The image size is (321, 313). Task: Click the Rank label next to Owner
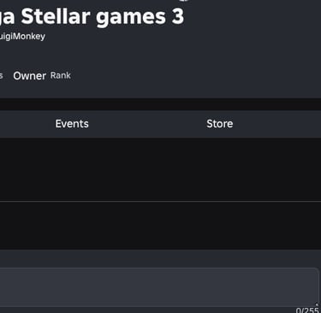61,75
